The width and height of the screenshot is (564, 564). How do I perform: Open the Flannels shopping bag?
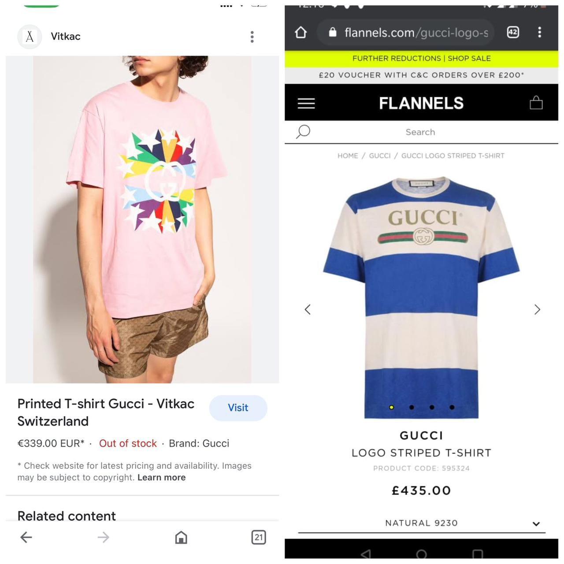coord(536,103)
